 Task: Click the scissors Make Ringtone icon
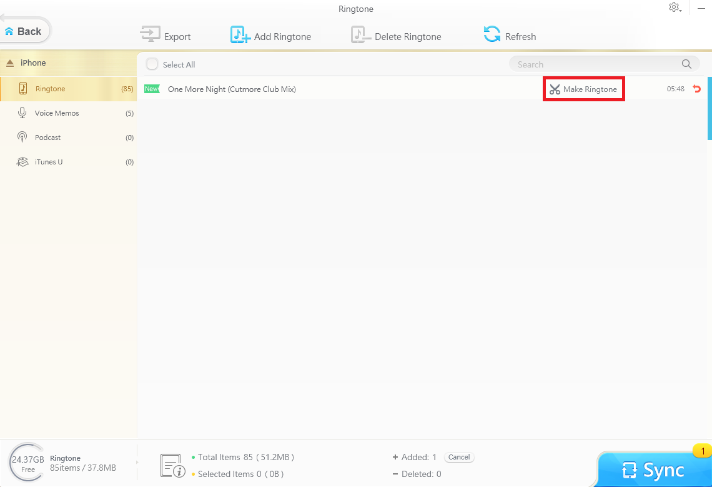pyautogui.click(x=555, y=89)
